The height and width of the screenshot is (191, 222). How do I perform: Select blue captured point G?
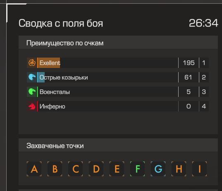[158, 169]
